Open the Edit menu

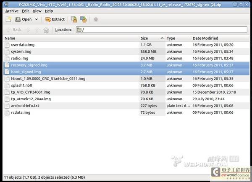(25, 11)
